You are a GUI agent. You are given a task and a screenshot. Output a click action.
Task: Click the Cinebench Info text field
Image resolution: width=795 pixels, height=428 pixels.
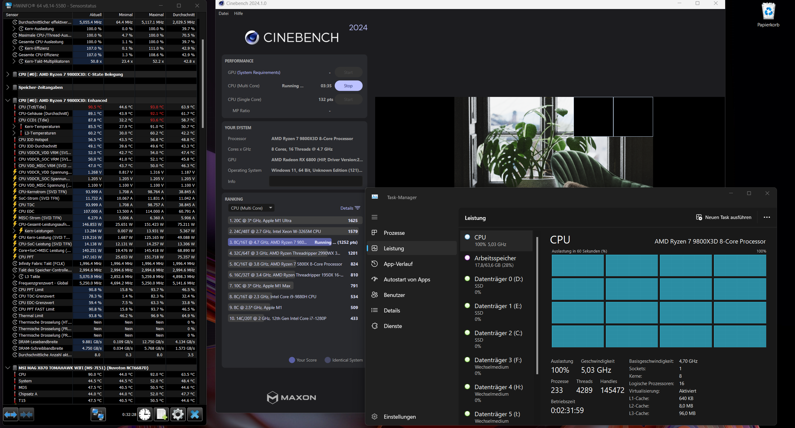pos(316,181)
